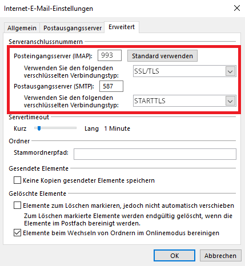Enable Keine Kopien gesendeter Elemente speichern

(17, 180)
